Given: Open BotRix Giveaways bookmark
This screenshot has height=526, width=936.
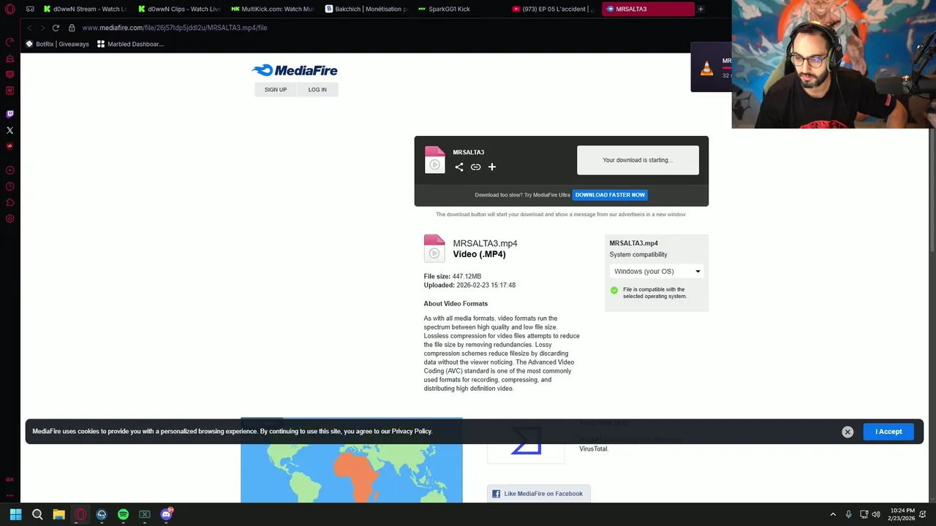Looking at the screenshot, I should coord(57,44).
